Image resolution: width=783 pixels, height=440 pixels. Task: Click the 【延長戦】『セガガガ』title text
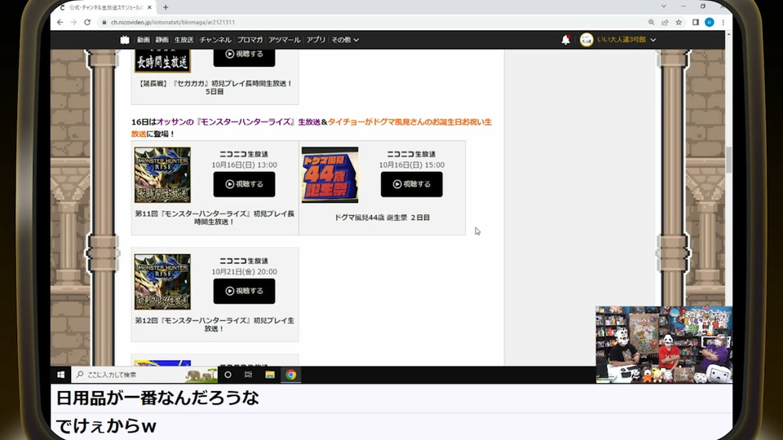215,87
